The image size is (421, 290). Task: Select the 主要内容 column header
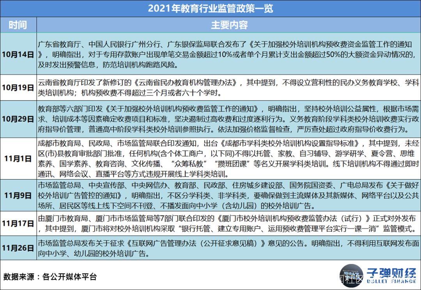click(x=229, y=25)
